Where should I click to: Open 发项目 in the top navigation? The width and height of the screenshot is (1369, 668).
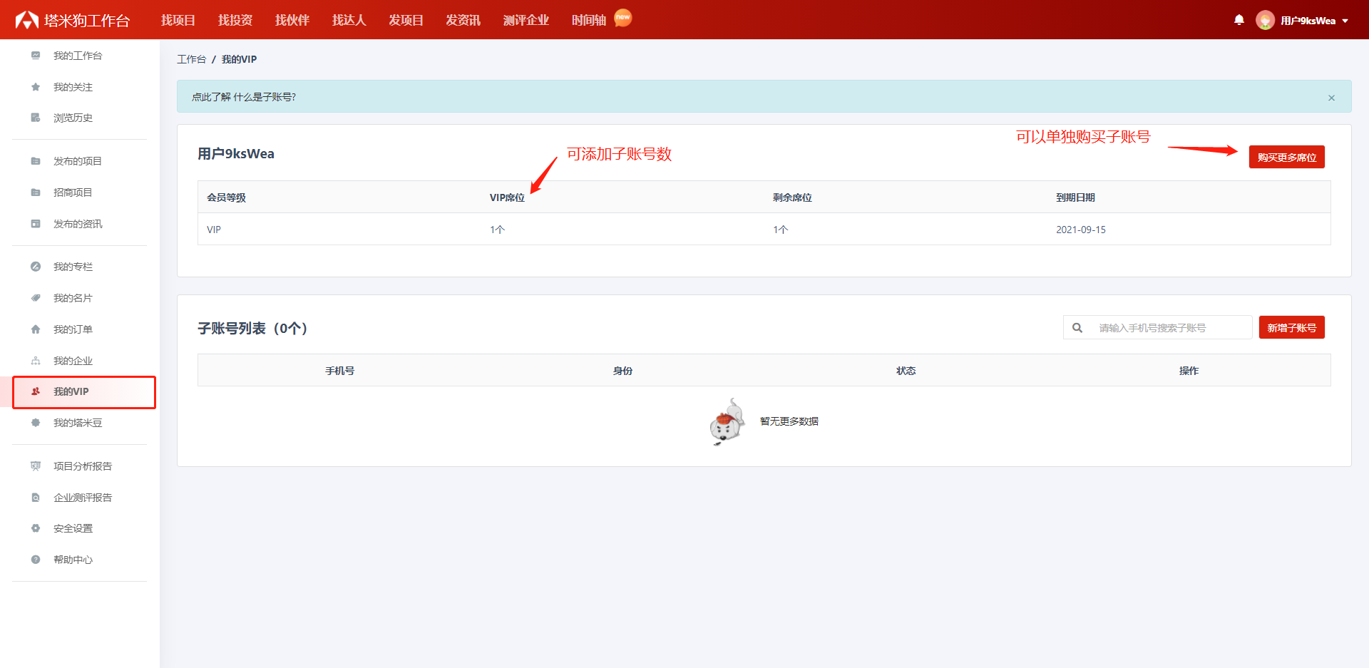tap(406, 20)
